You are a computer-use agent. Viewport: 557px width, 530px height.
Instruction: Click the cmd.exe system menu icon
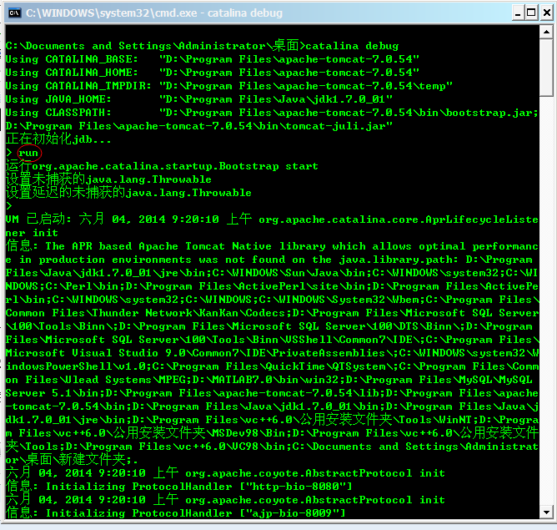(x=14, y=13)
